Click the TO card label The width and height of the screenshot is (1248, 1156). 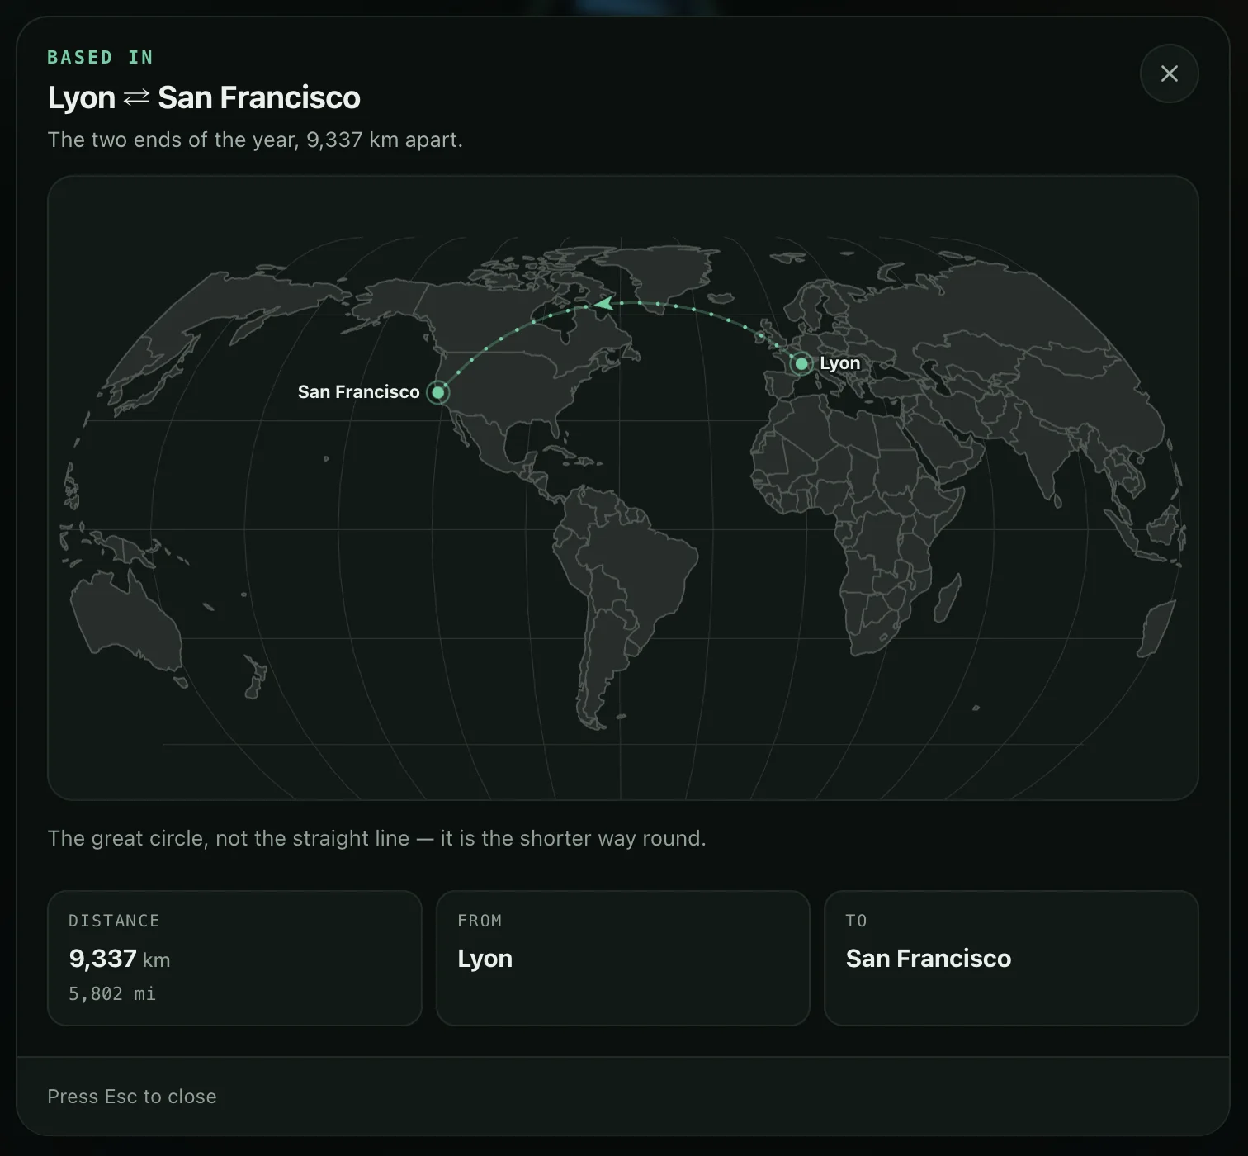[856, 921]
